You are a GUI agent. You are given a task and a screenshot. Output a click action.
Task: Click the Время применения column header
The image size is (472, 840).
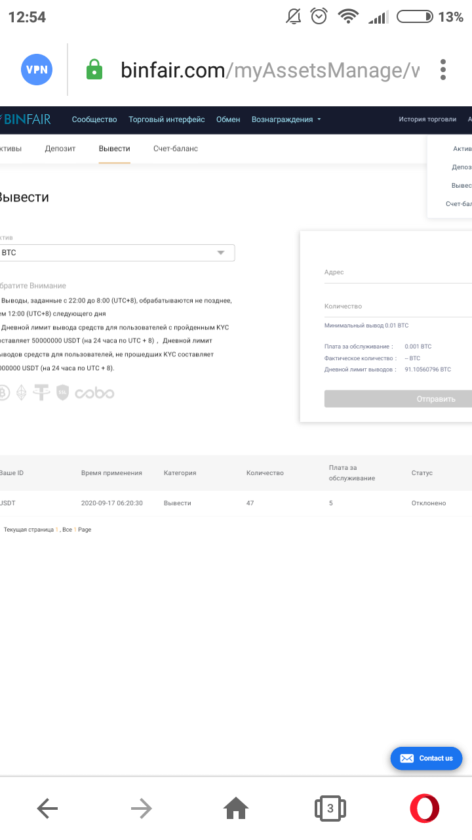[x=111, y=473]
